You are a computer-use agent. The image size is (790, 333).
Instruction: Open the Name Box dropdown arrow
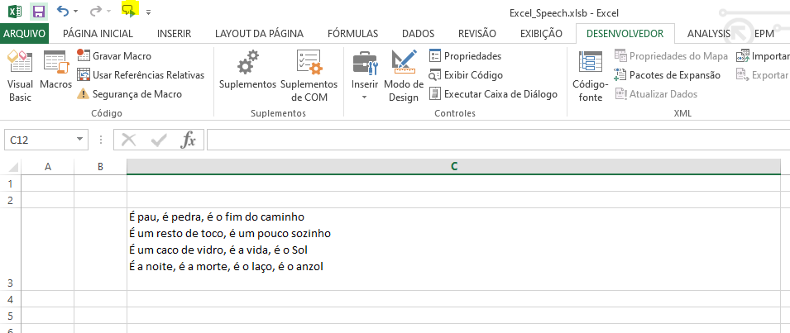click(79, 140)
